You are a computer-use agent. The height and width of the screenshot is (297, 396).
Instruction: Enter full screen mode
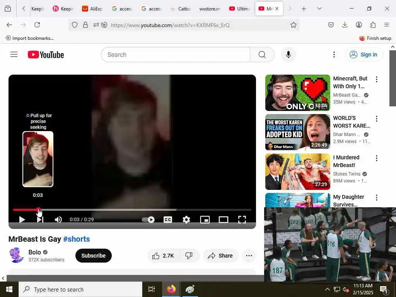coord(242,220)
